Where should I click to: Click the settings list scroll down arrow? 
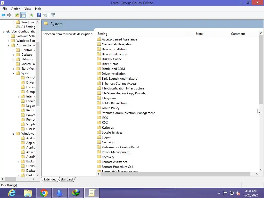[x=261, y=170]
